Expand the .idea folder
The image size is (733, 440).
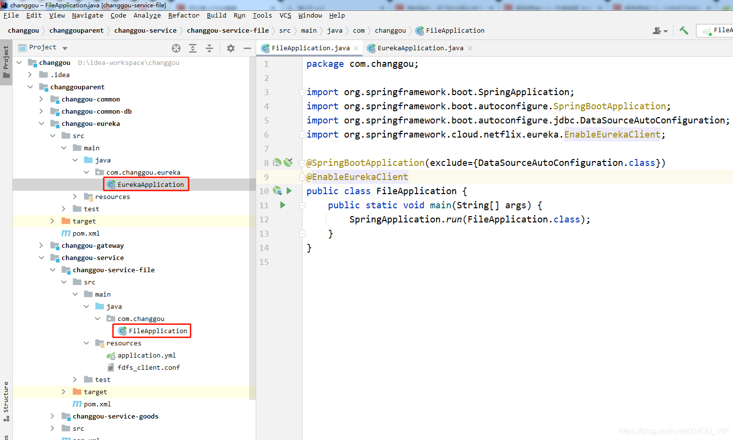(x=30, y=75)
